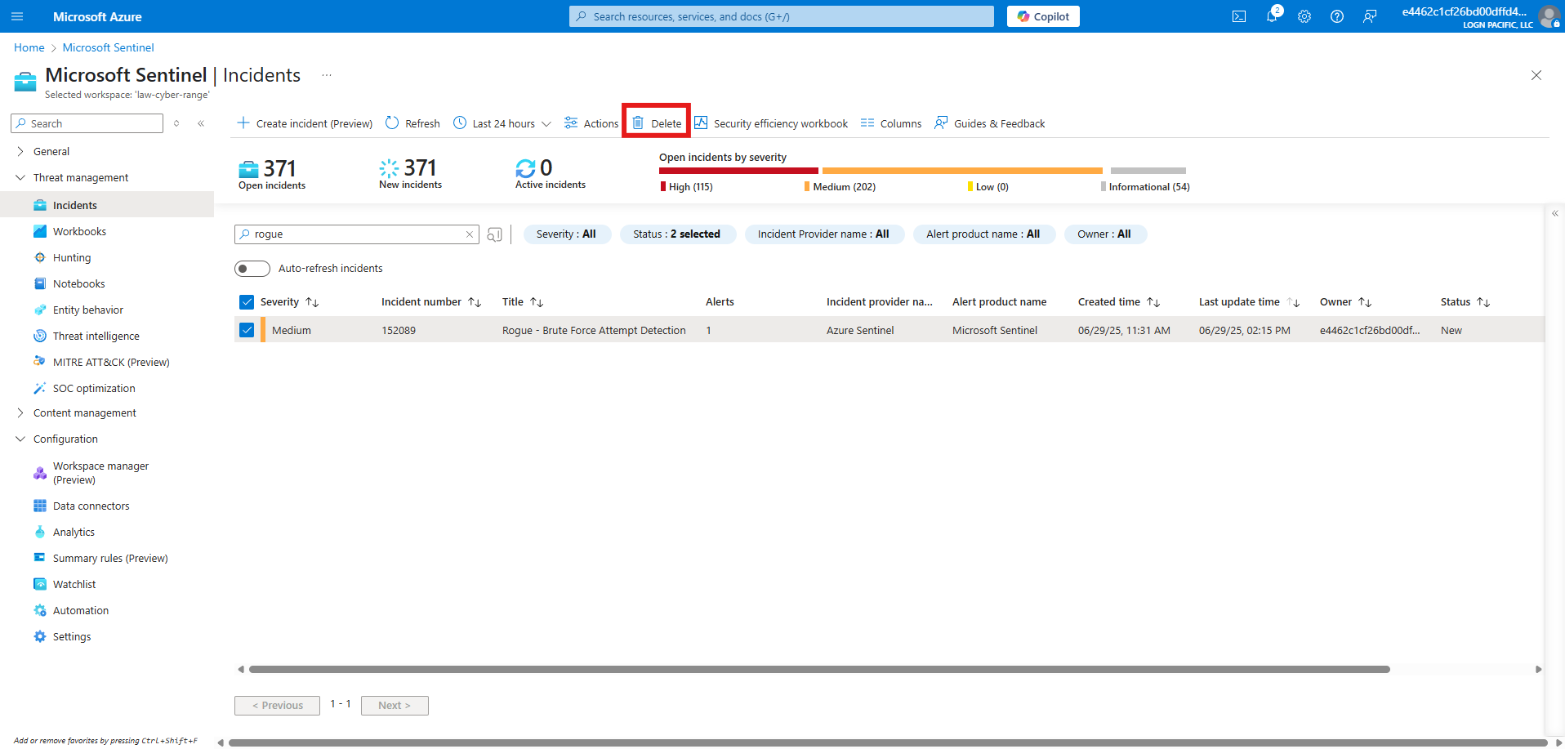Collapse the sidebar with double chevron
The height and width of the screenshot is (749, 1565).
click(201, 123)
